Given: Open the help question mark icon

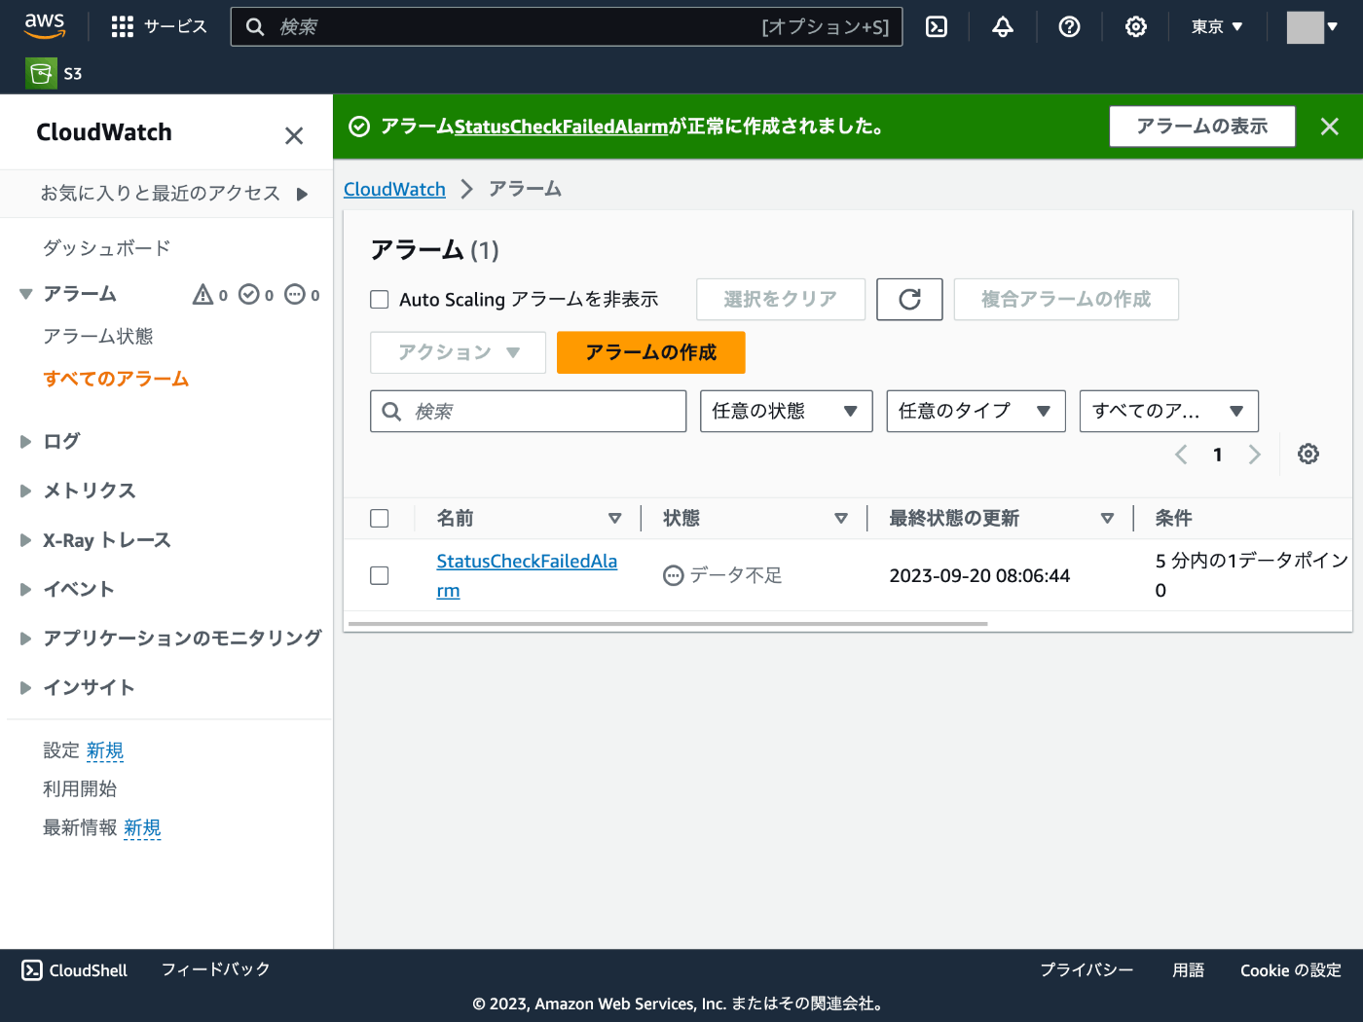Looking at the screenshot, I should 1069,26.
